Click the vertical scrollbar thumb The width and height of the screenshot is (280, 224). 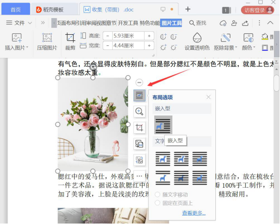(x=276, y=83)
